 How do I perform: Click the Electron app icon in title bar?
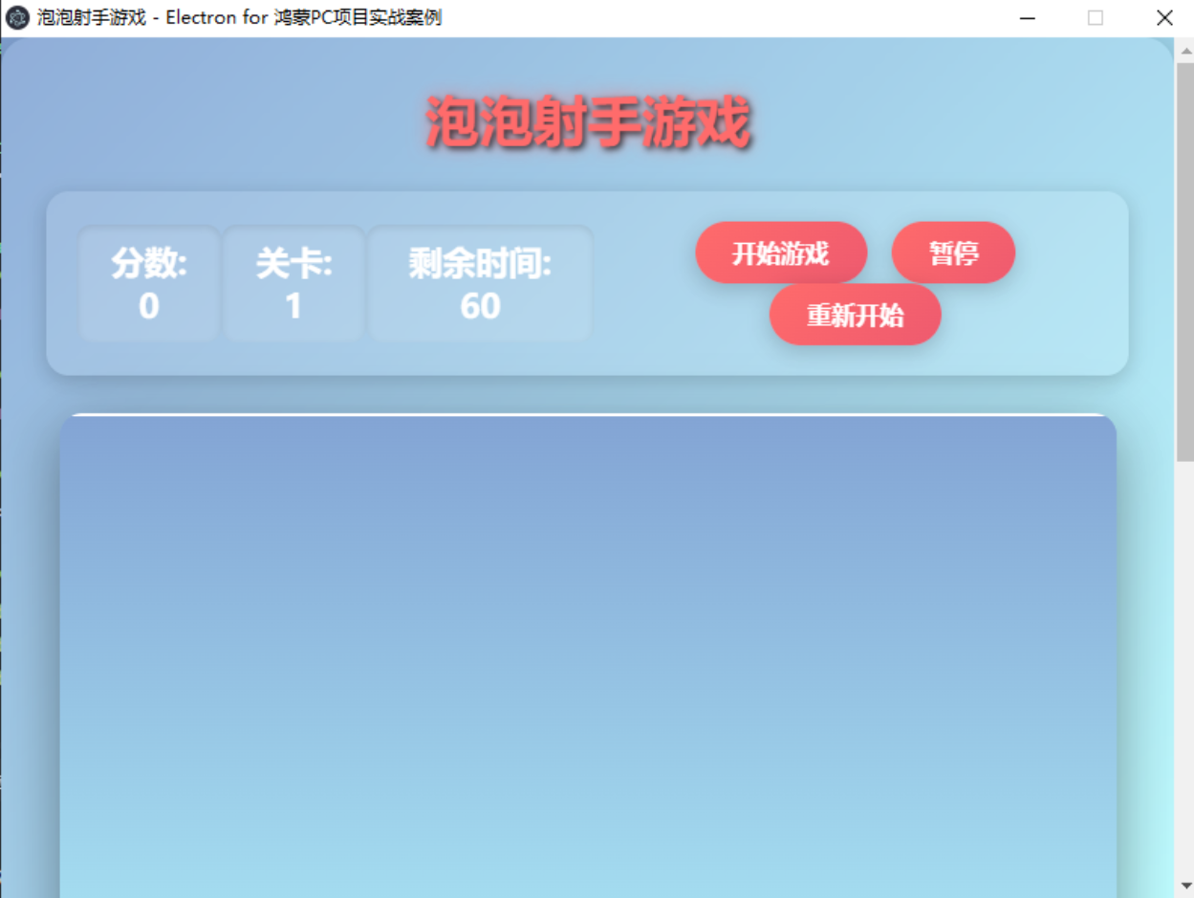click(17, 17)
